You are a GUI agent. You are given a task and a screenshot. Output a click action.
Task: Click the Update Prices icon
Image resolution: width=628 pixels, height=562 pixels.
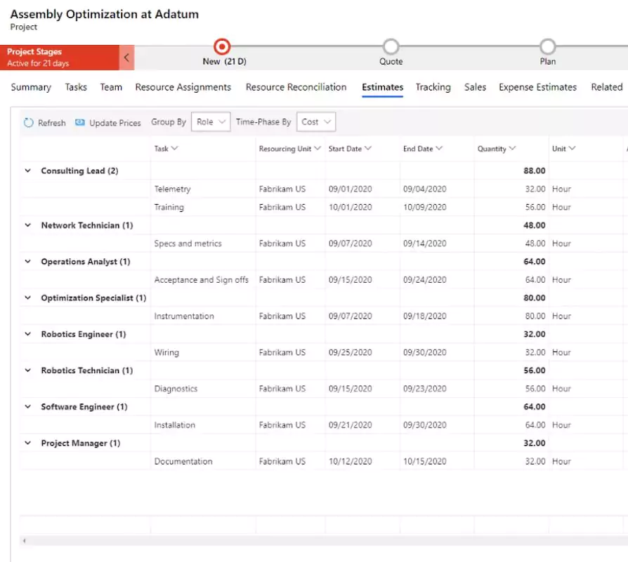80,122
